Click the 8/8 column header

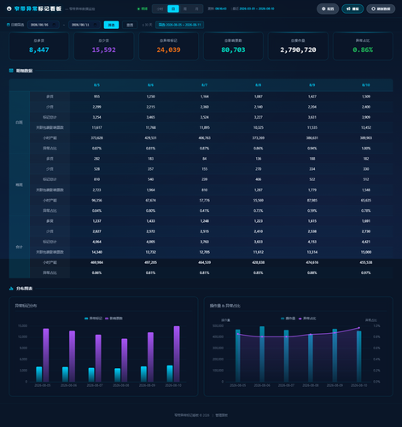coord(259,85)
